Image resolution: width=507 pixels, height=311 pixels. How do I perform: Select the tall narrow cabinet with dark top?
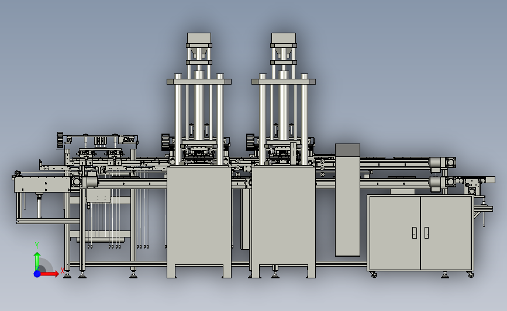[347, 200]
